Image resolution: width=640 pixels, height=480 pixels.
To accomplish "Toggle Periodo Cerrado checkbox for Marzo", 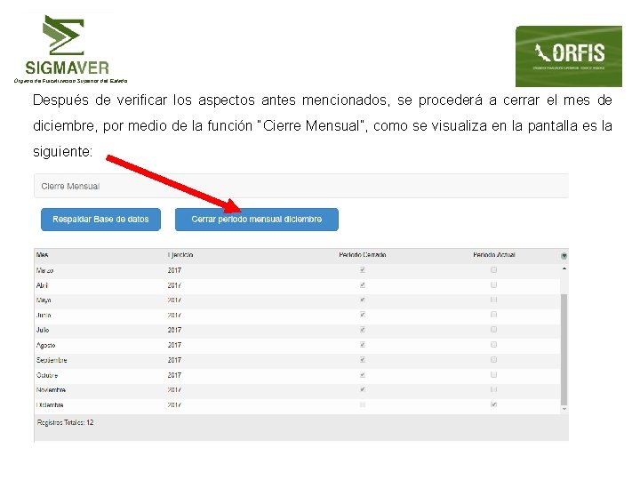I will tap(363, 270).
